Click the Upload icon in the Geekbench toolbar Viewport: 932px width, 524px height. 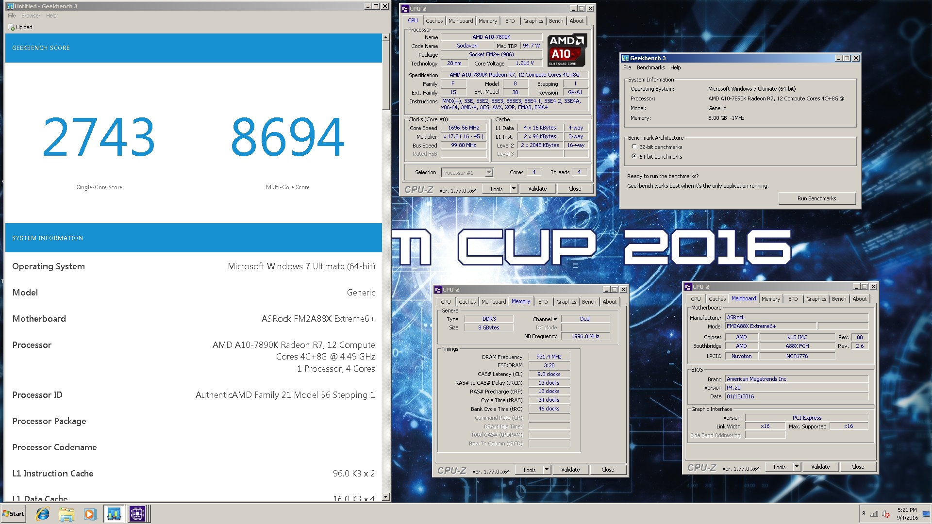tap(11, 28)
